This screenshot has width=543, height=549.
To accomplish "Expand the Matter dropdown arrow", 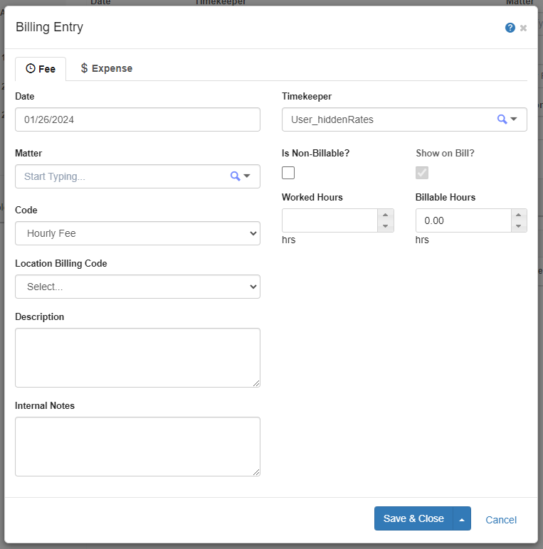I will [x=247, y=176].
